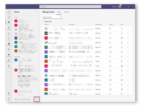Open the AvePoint profile picture

coord(120,7)
